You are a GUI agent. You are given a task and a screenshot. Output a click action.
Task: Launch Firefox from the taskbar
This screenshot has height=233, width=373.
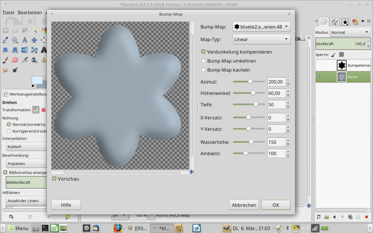coord(118,228)
